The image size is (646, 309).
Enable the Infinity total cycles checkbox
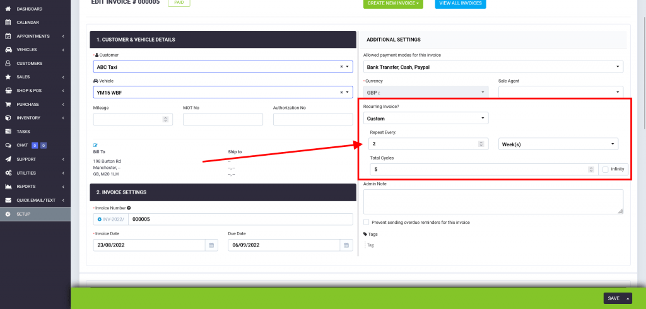606,170
